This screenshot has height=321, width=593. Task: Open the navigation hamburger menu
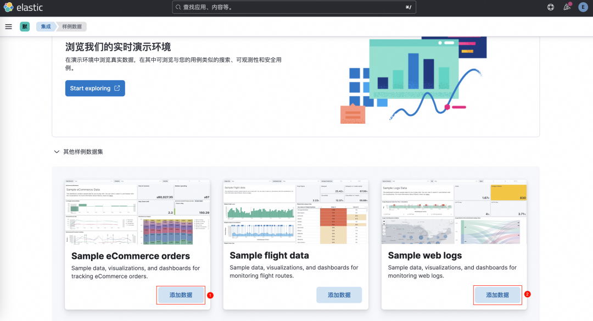pyautogui.click(x=8, y=26)
